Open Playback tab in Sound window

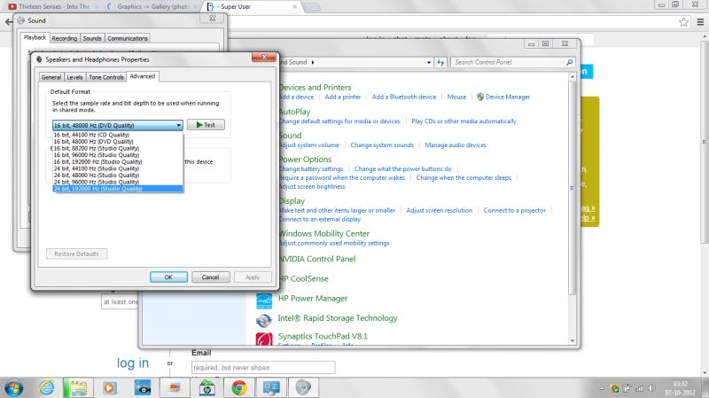35,37
